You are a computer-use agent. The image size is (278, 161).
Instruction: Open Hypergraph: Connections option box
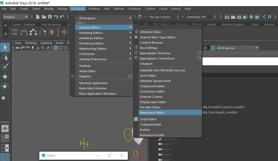[x=199, y=58]
